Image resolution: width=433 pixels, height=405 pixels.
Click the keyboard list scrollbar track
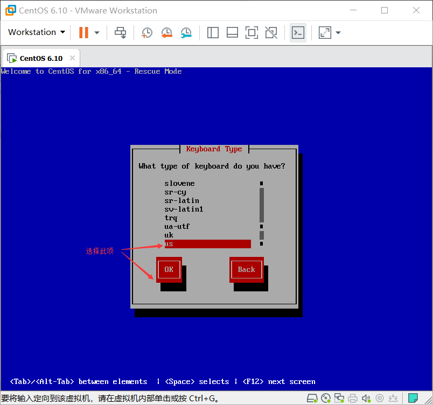262,214
